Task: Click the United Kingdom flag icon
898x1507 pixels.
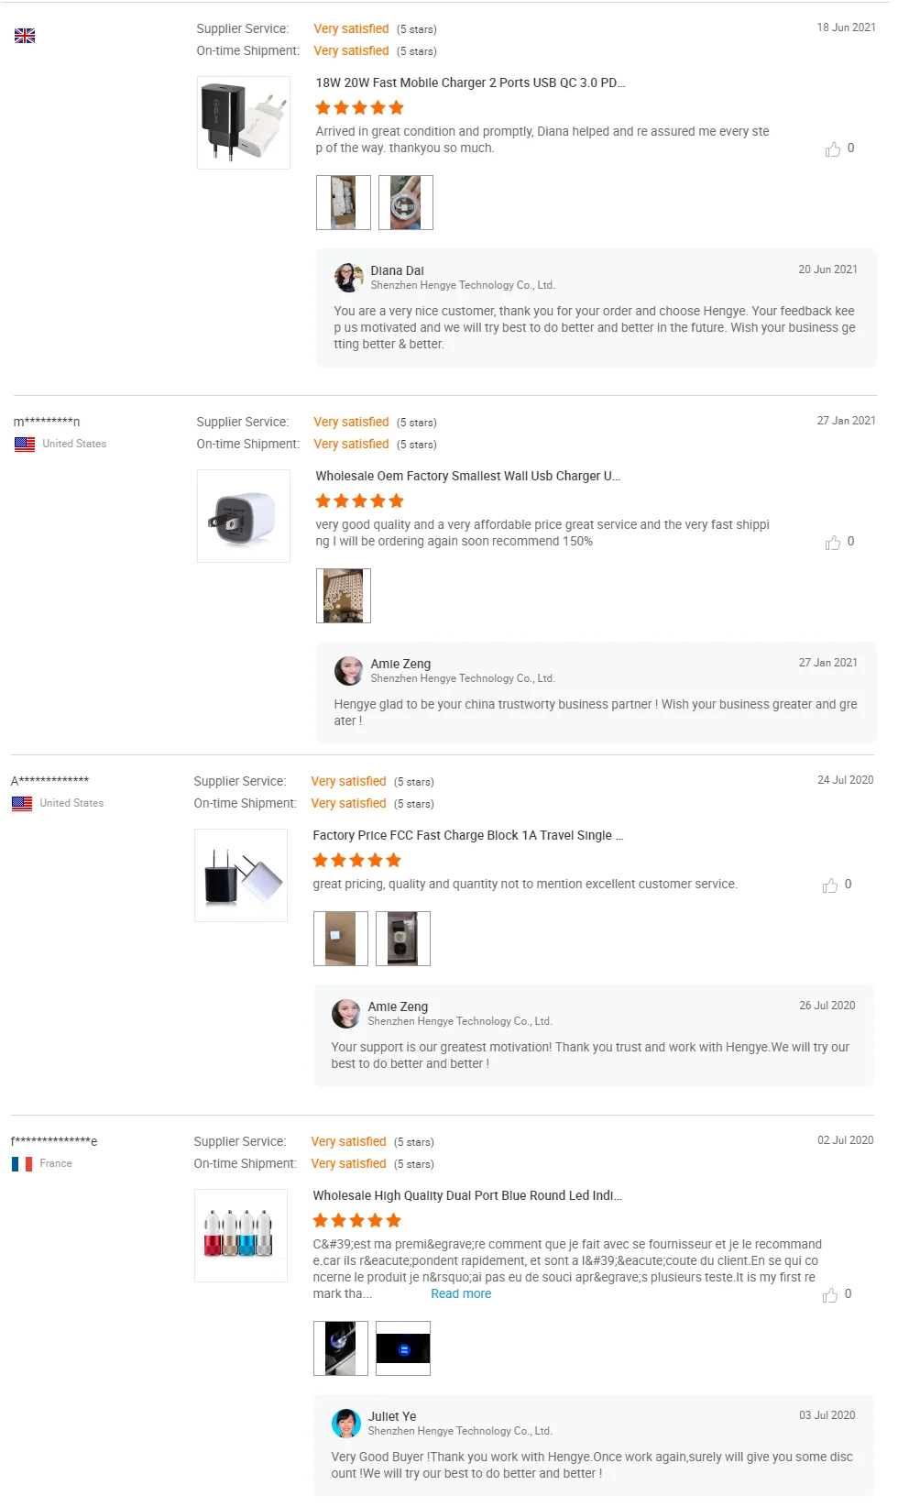Action: point(25,36)
